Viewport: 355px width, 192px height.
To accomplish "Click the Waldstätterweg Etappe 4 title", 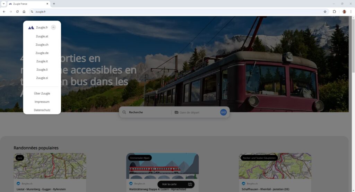I will [158, 189].
